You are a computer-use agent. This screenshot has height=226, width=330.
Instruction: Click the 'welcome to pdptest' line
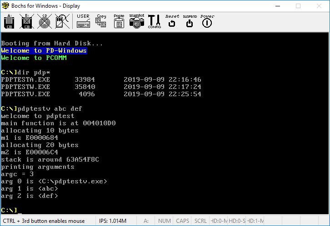38,116
